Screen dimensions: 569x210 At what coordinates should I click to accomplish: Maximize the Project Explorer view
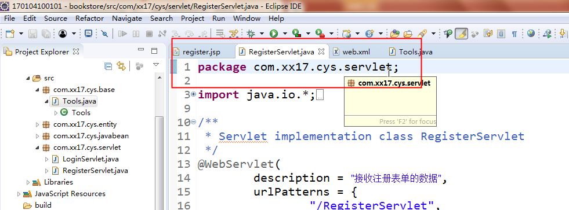click(x=154, y=51)
